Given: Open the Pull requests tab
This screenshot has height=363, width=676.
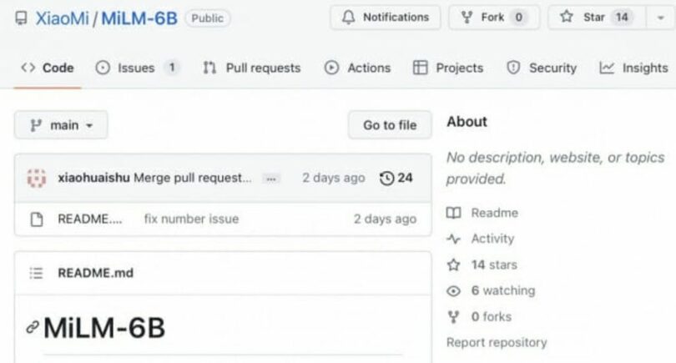Looking at the screenshot, I should click(x=251, y=68).
